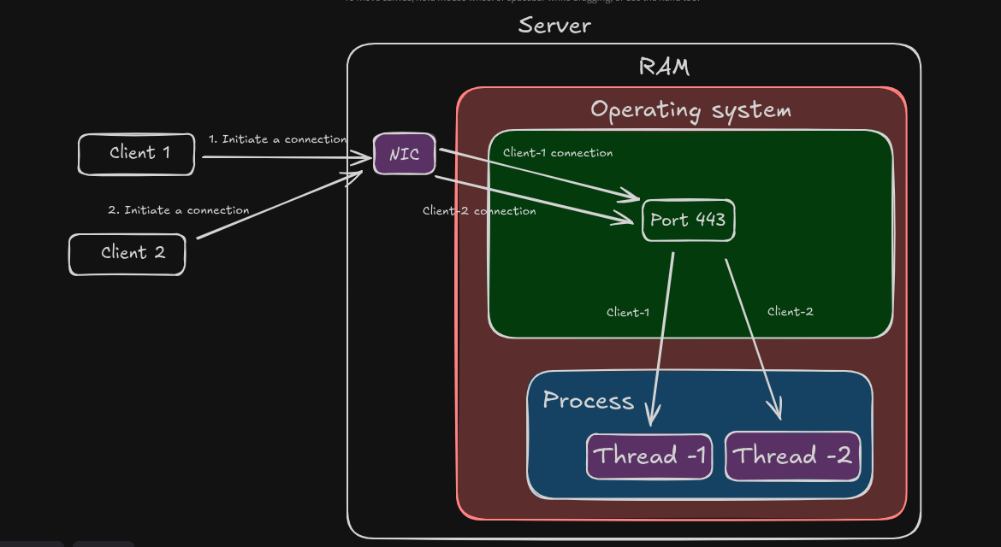Viewport: 1001px width, 547px height.
Task: Click the '2. Initiate a connection' label
Action: tap(178, 209)
